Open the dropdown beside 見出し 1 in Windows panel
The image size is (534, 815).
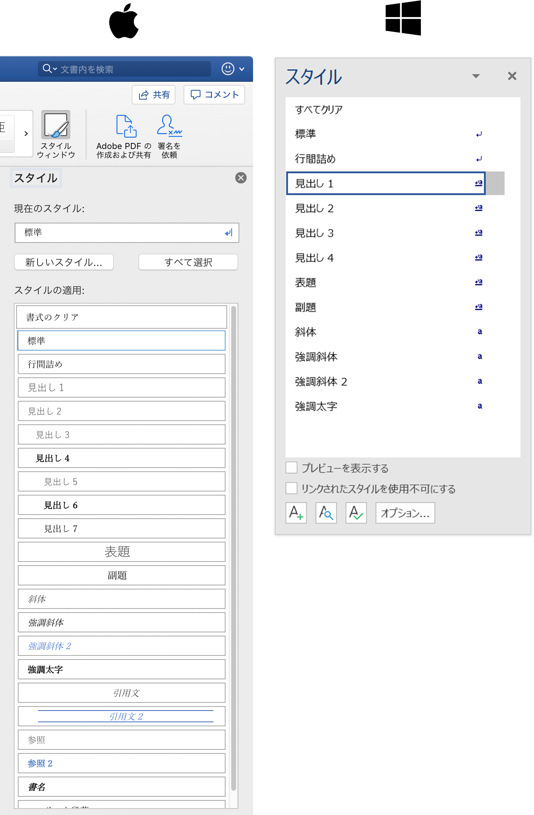(x=495, y=183)
